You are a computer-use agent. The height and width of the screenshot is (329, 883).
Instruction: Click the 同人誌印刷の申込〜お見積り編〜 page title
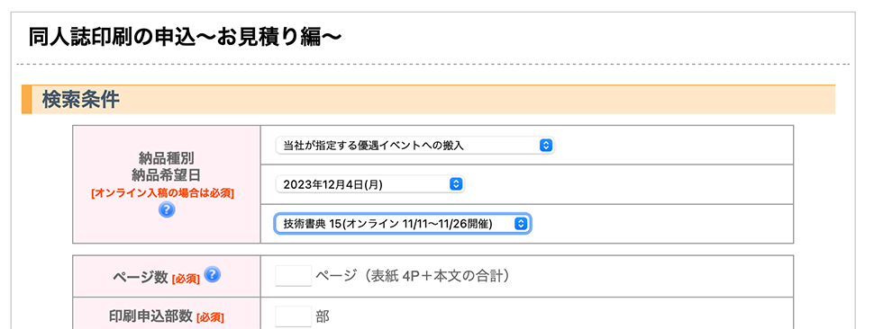[186, 37]
